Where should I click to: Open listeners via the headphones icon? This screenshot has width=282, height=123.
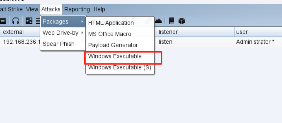coord(16,21)
